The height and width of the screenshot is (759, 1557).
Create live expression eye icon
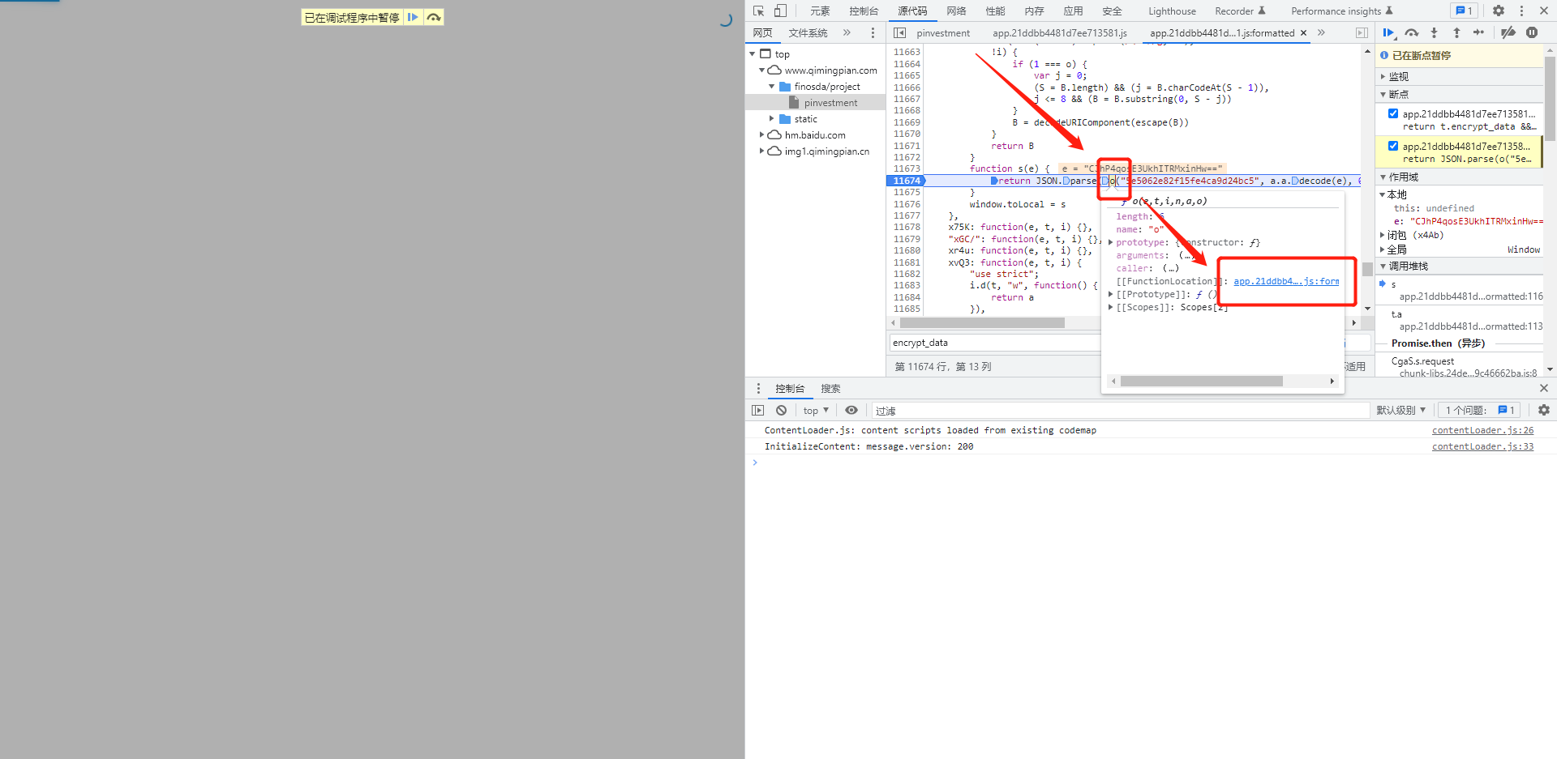point(851,410)
